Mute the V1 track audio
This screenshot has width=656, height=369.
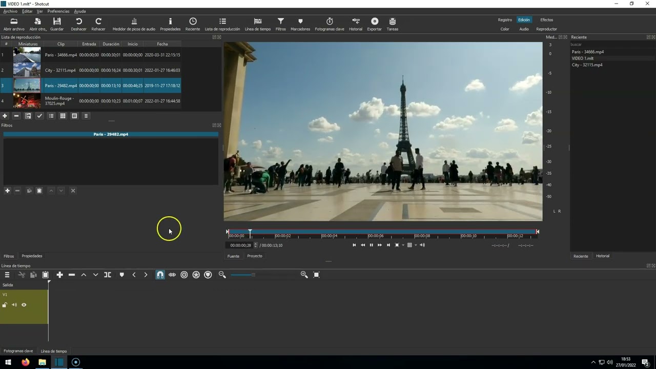(x=14, y=305)
